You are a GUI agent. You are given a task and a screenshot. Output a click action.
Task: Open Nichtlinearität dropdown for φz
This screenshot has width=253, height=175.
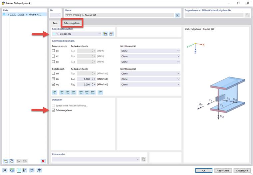pyautogui.click(x=150, y=85)
